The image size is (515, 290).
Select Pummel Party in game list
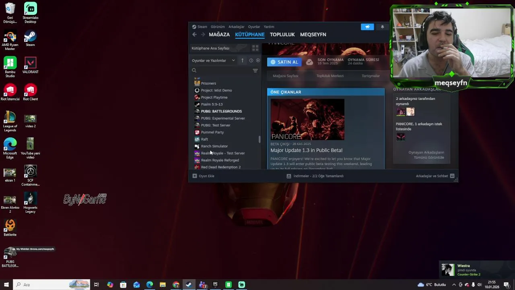pyautogui.click(x=212, y=132)
